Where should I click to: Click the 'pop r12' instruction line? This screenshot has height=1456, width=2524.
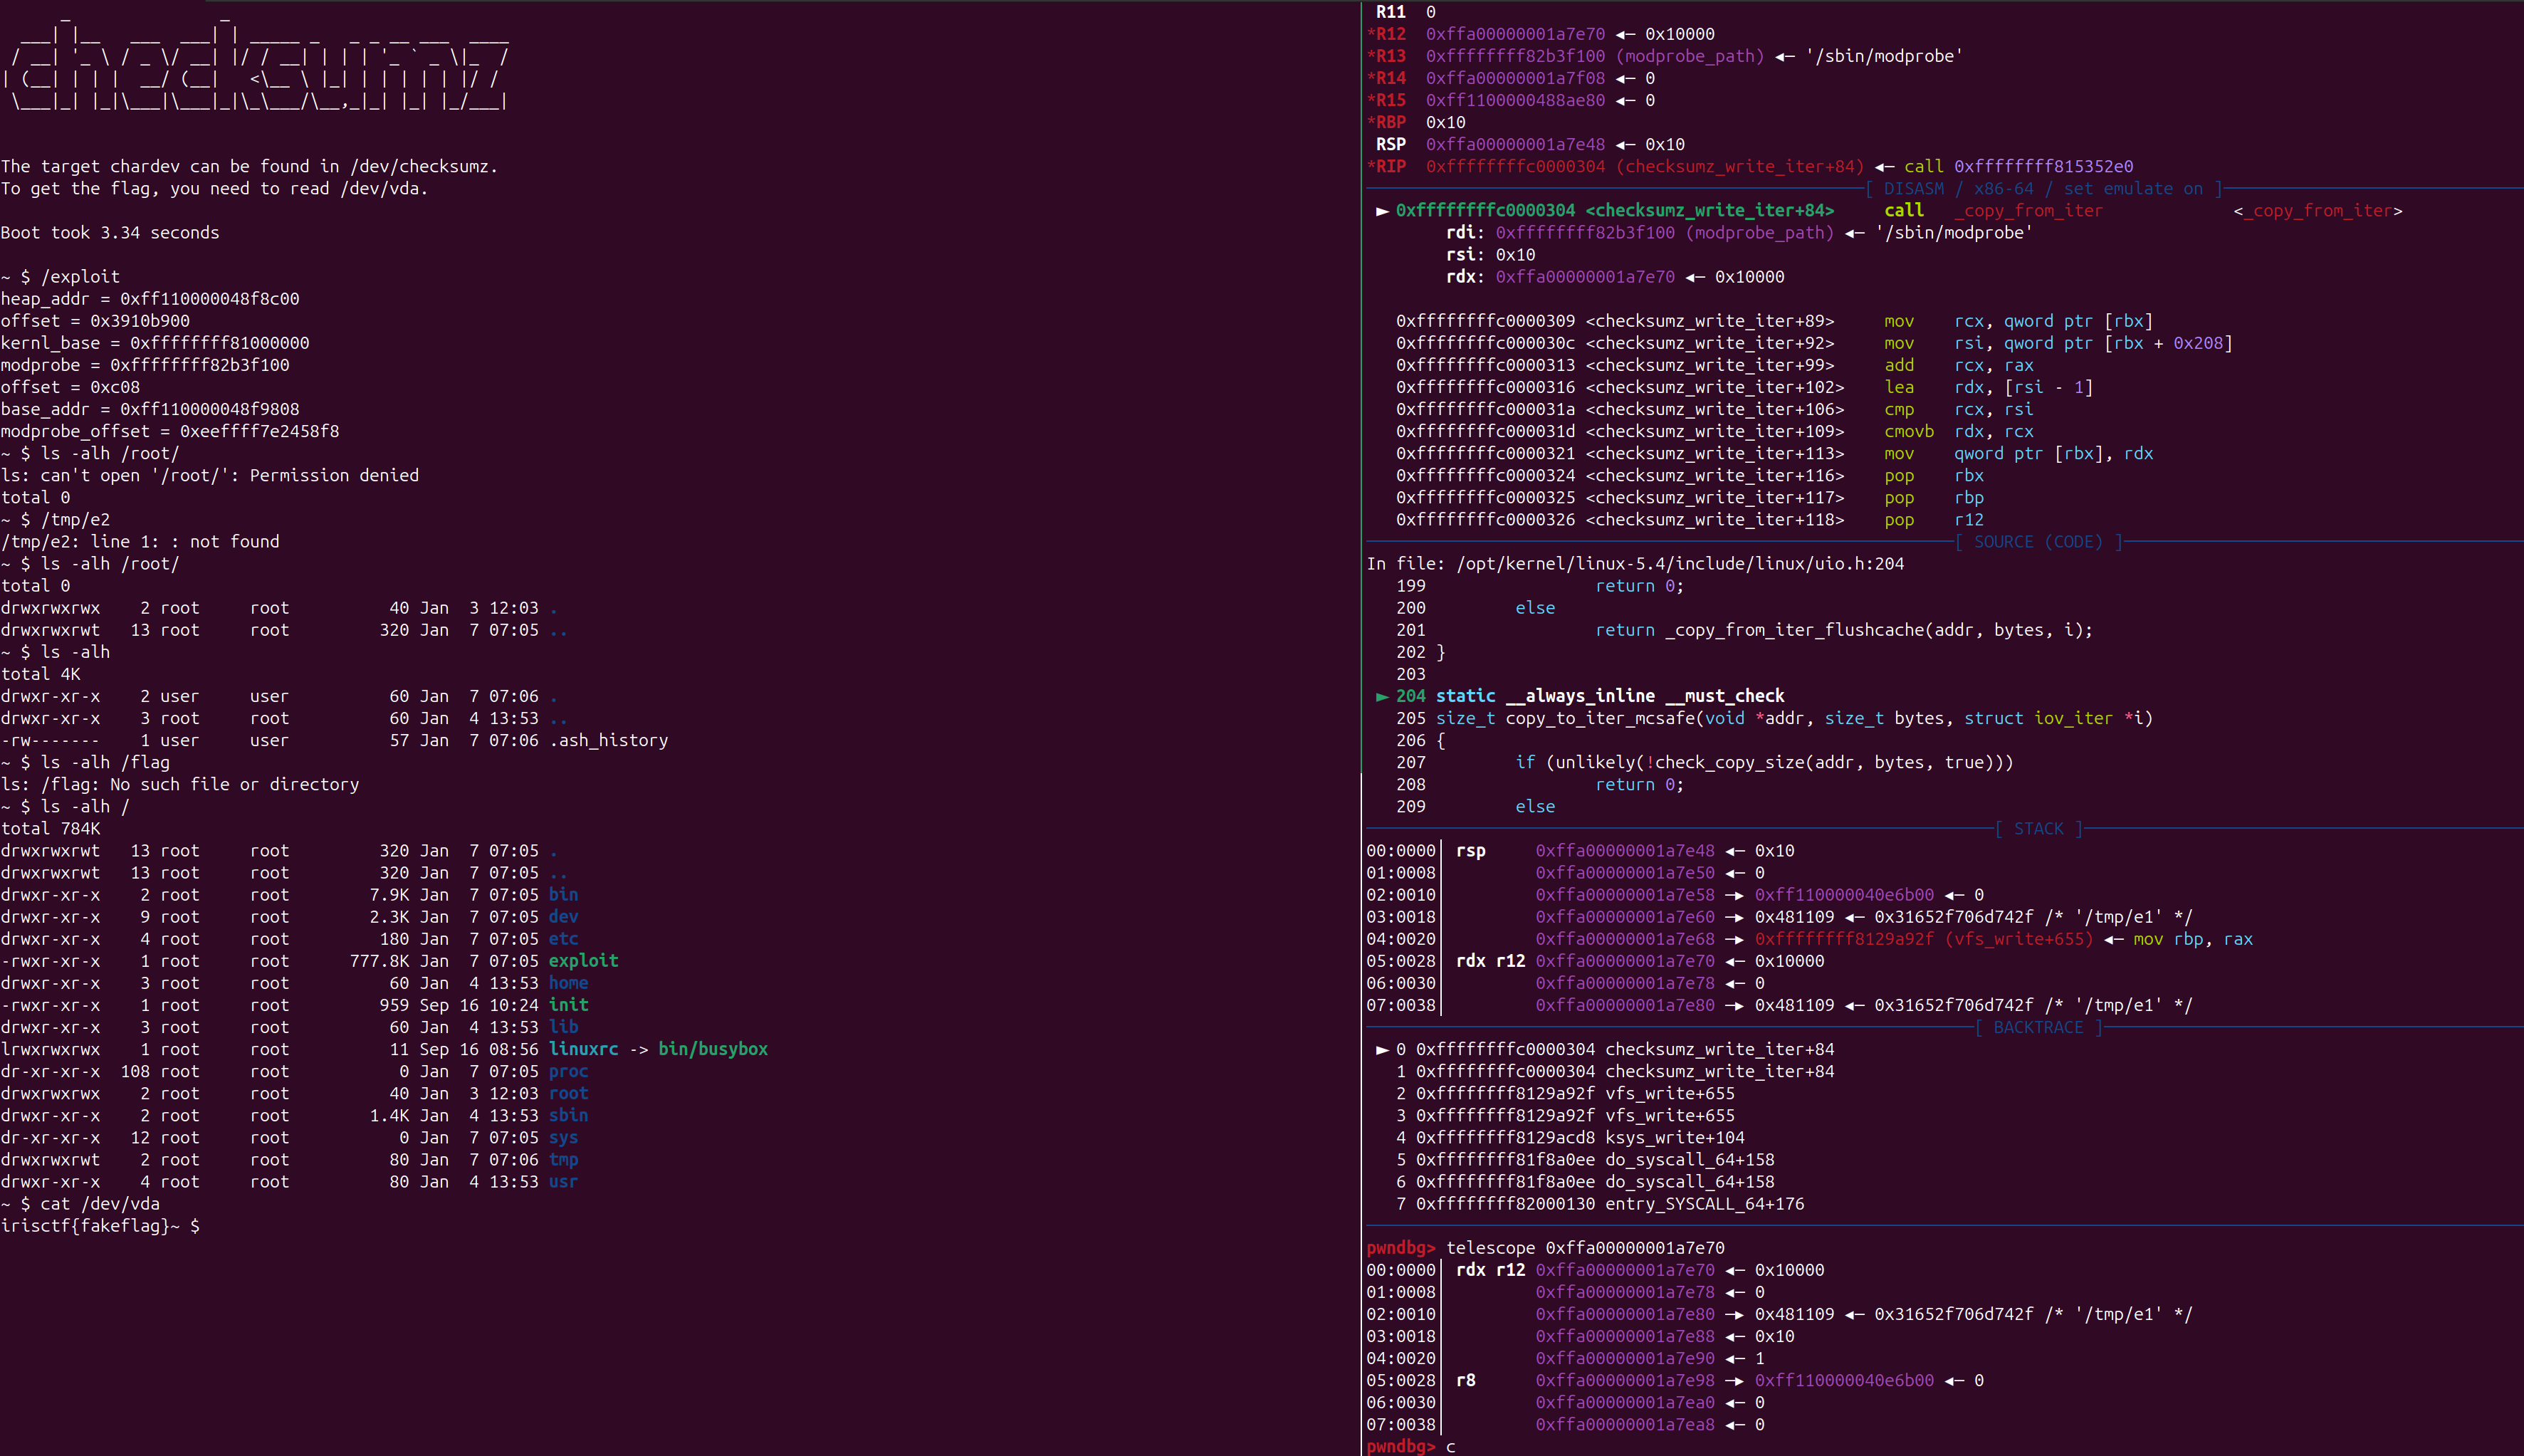click(x=1689, y=519)
